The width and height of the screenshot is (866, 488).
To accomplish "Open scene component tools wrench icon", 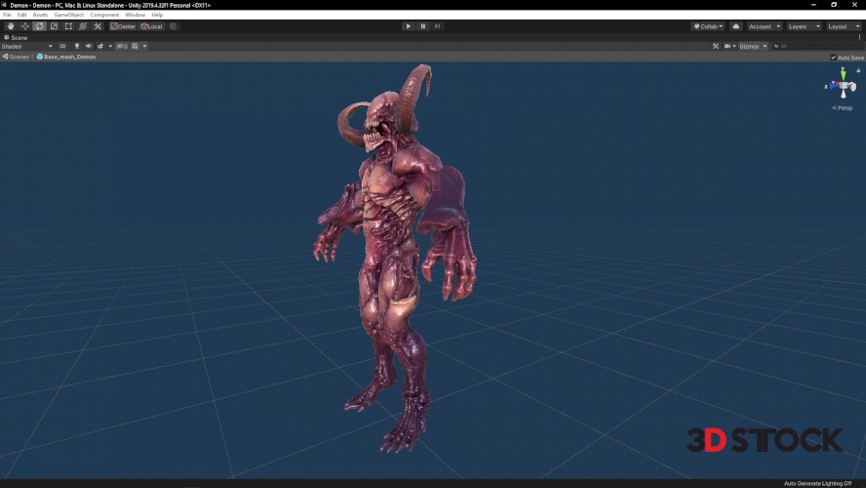I will tap(716, 46).
